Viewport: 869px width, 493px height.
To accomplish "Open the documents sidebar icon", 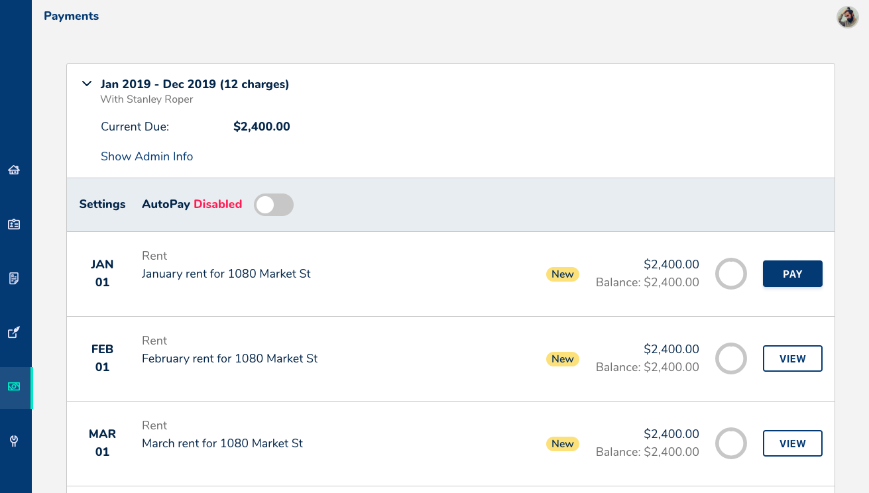I will coord(14,278).
